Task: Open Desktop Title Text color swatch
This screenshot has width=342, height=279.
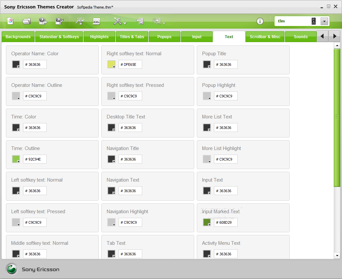Action: tap(112, 128)
